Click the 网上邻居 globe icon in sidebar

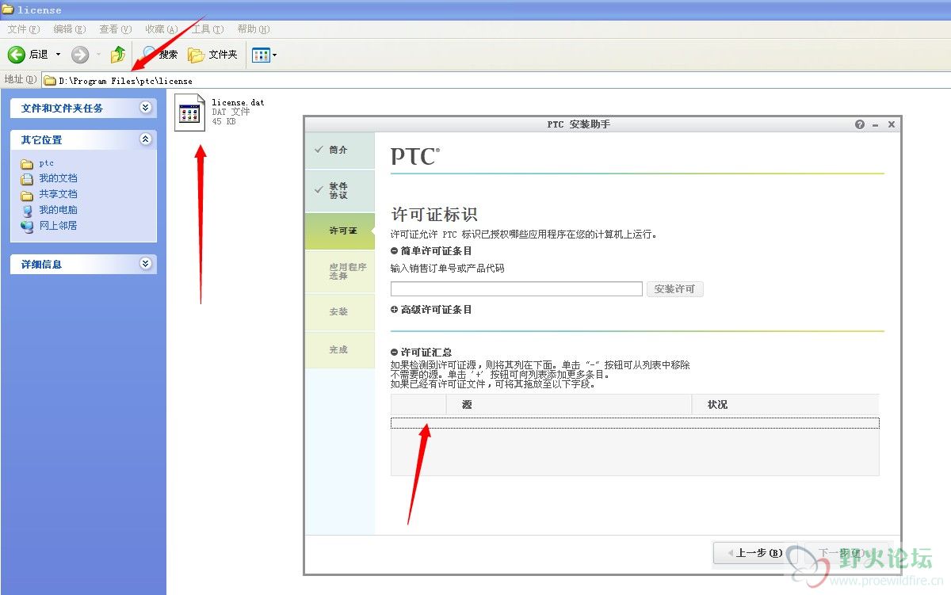point(27,227)
